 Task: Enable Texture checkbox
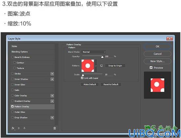click(x=14, y=68)
